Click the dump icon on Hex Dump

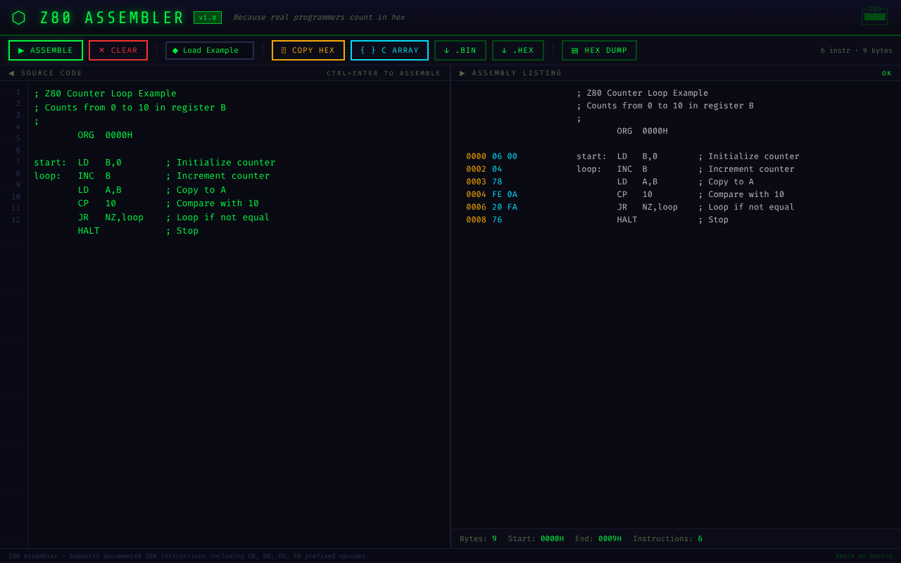pyautogui.click(x=575, y=51)
